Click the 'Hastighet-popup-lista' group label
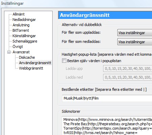The image size is (152, 135). (x=107, y=54)
